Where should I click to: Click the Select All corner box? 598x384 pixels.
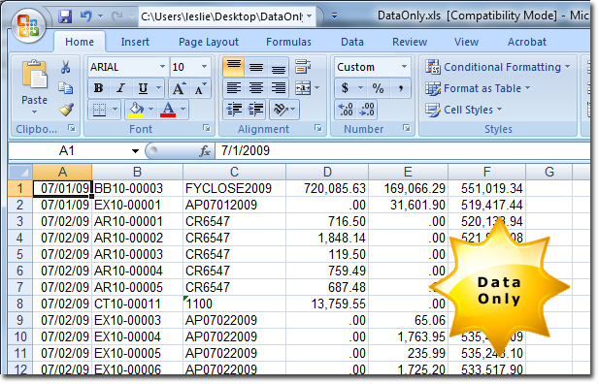(x=20, y=173)
